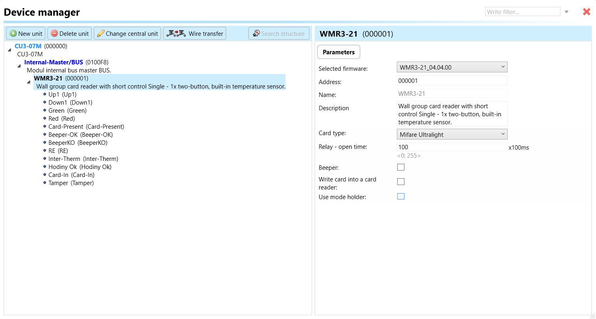Toggle the Use mode holder checkbox
Screen dimensions: 596x319
[401, 196]
